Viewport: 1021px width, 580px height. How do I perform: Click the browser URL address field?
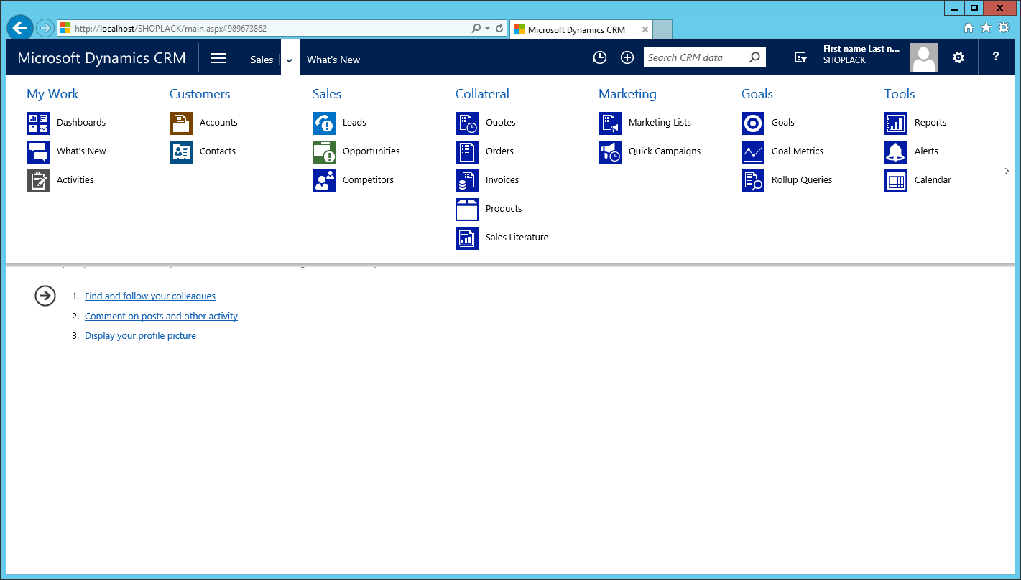[x=263, y=29]
